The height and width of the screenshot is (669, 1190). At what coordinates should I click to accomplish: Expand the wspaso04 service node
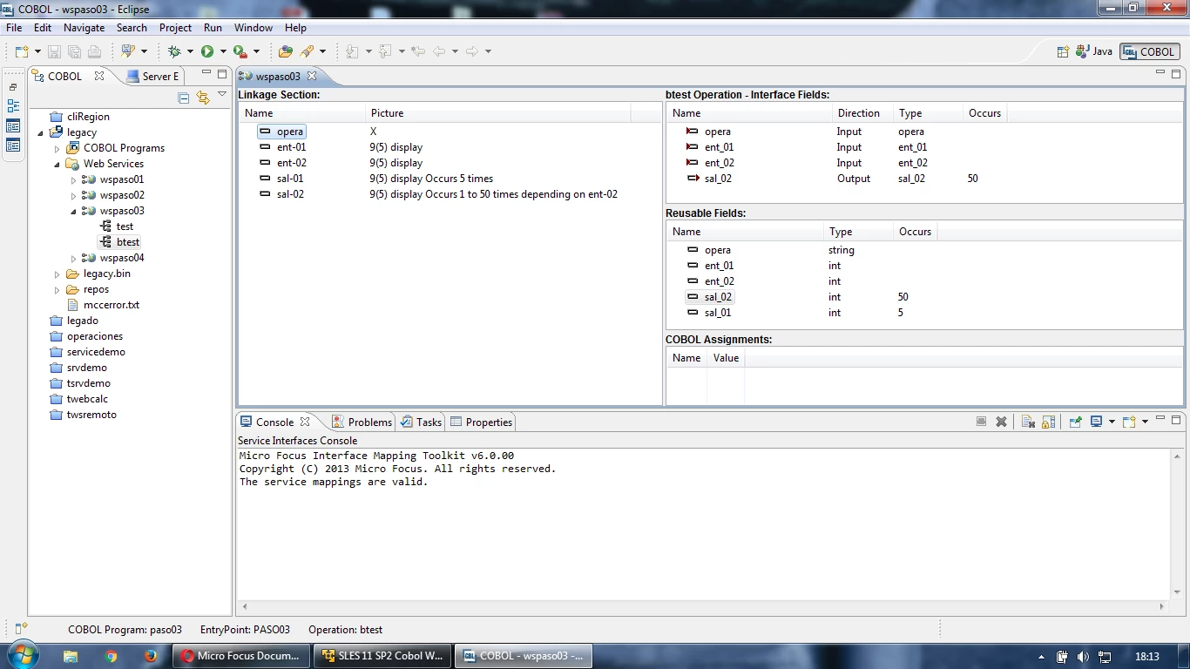click(x=74, y=258)
